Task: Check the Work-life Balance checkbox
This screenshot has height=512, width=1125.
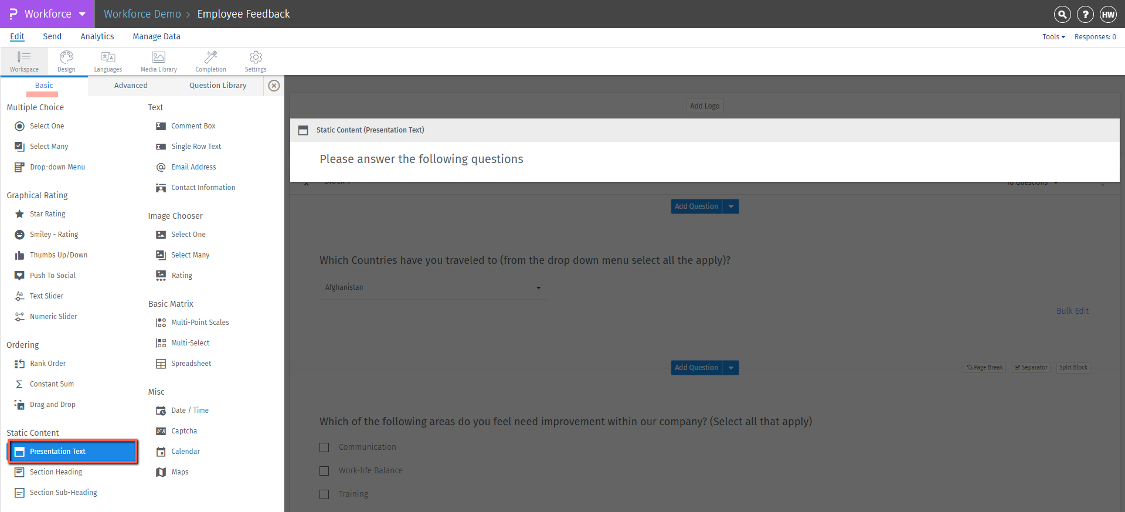Action: point(324,470)
